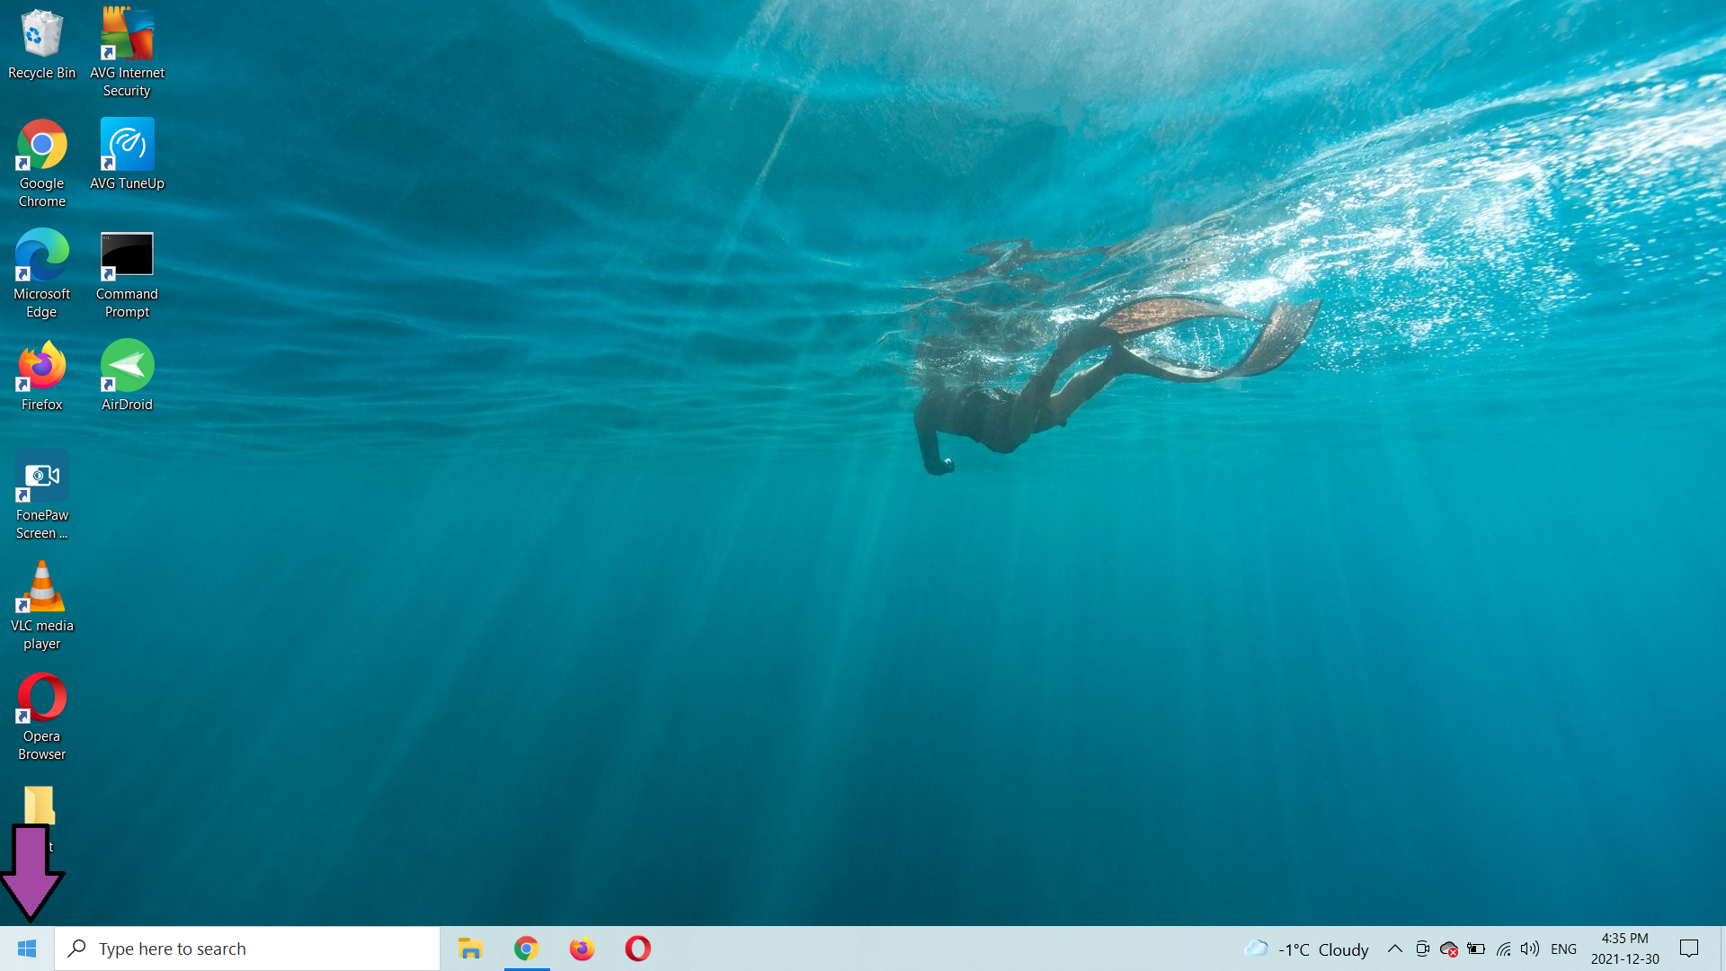
Task: Open the volume control slider
Action: point(1529,949)
